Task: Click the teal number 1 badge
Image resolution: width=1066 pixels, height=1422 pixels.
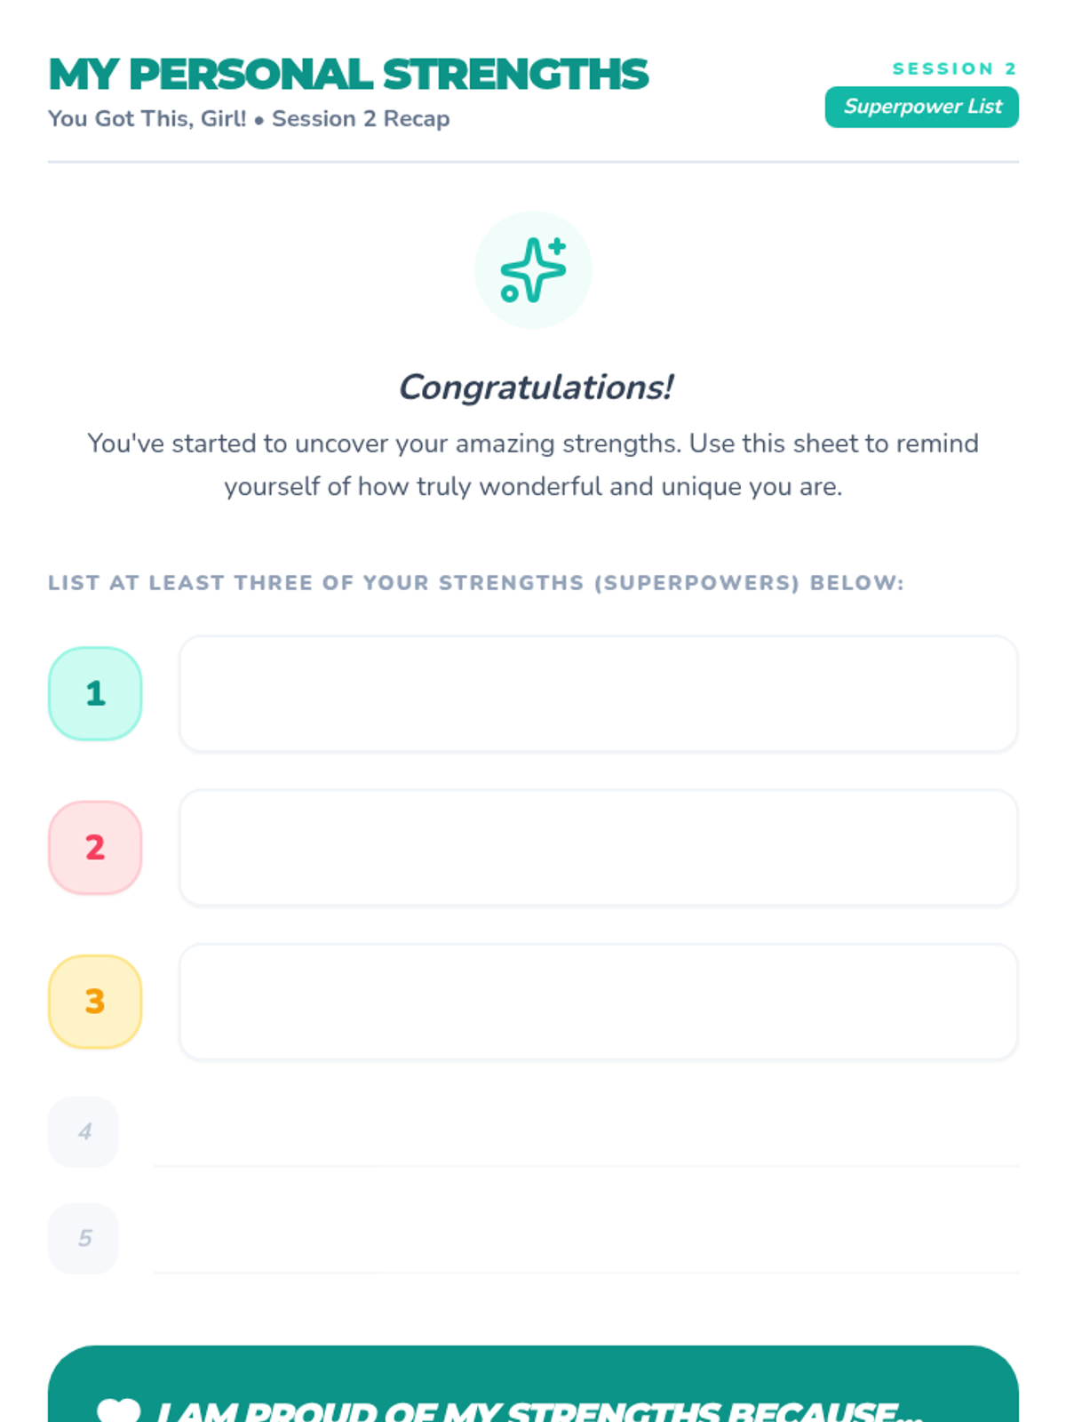Action: pos(95,693)
